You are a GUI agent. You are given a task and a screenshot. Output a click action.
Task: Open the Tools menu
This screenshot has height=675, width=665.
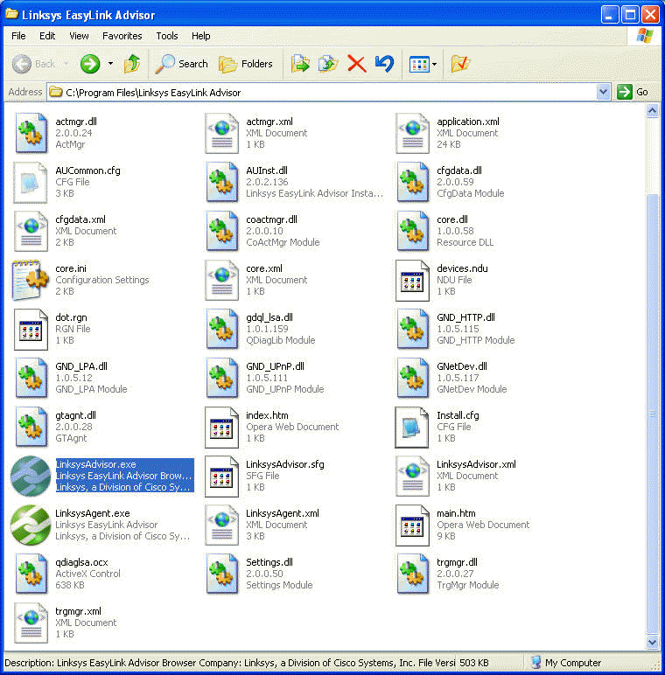pos(166,36)
